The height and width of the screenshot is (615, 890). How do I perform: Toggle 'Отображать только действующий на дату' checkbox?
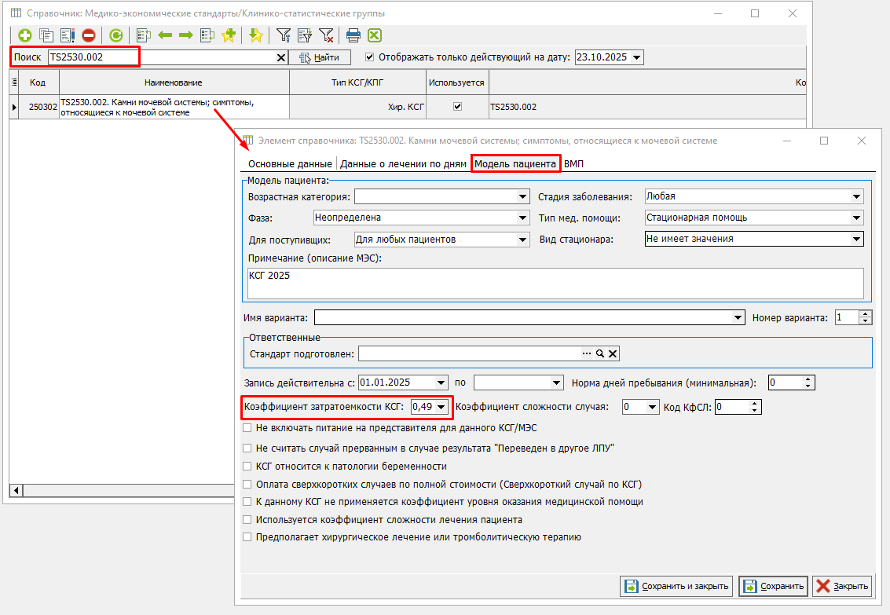[x=370, y=57]
